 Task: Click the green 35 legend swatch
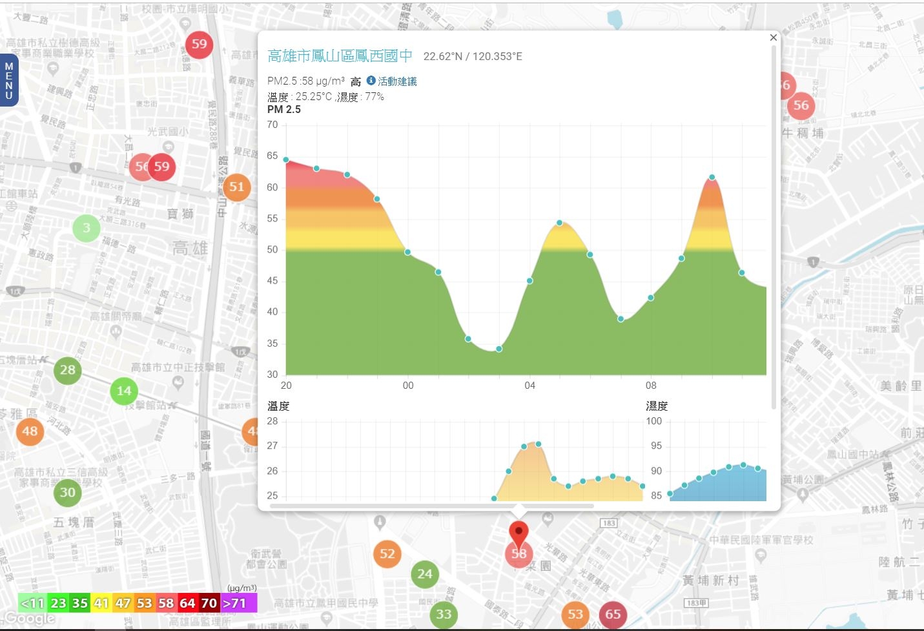[x=79, y=603]
